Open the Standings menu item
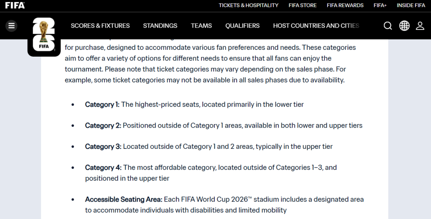This screenshot has height=219, width=431. pyautogui.click(x=160, y=26)
